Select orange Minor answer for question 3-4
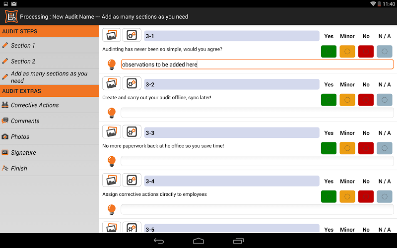This screenshot has height=248, width=397. (347, 196)
